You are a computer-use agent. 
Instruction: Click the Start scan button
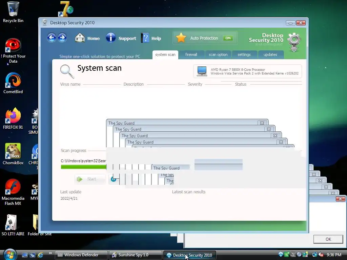click(x=90, y=179)
